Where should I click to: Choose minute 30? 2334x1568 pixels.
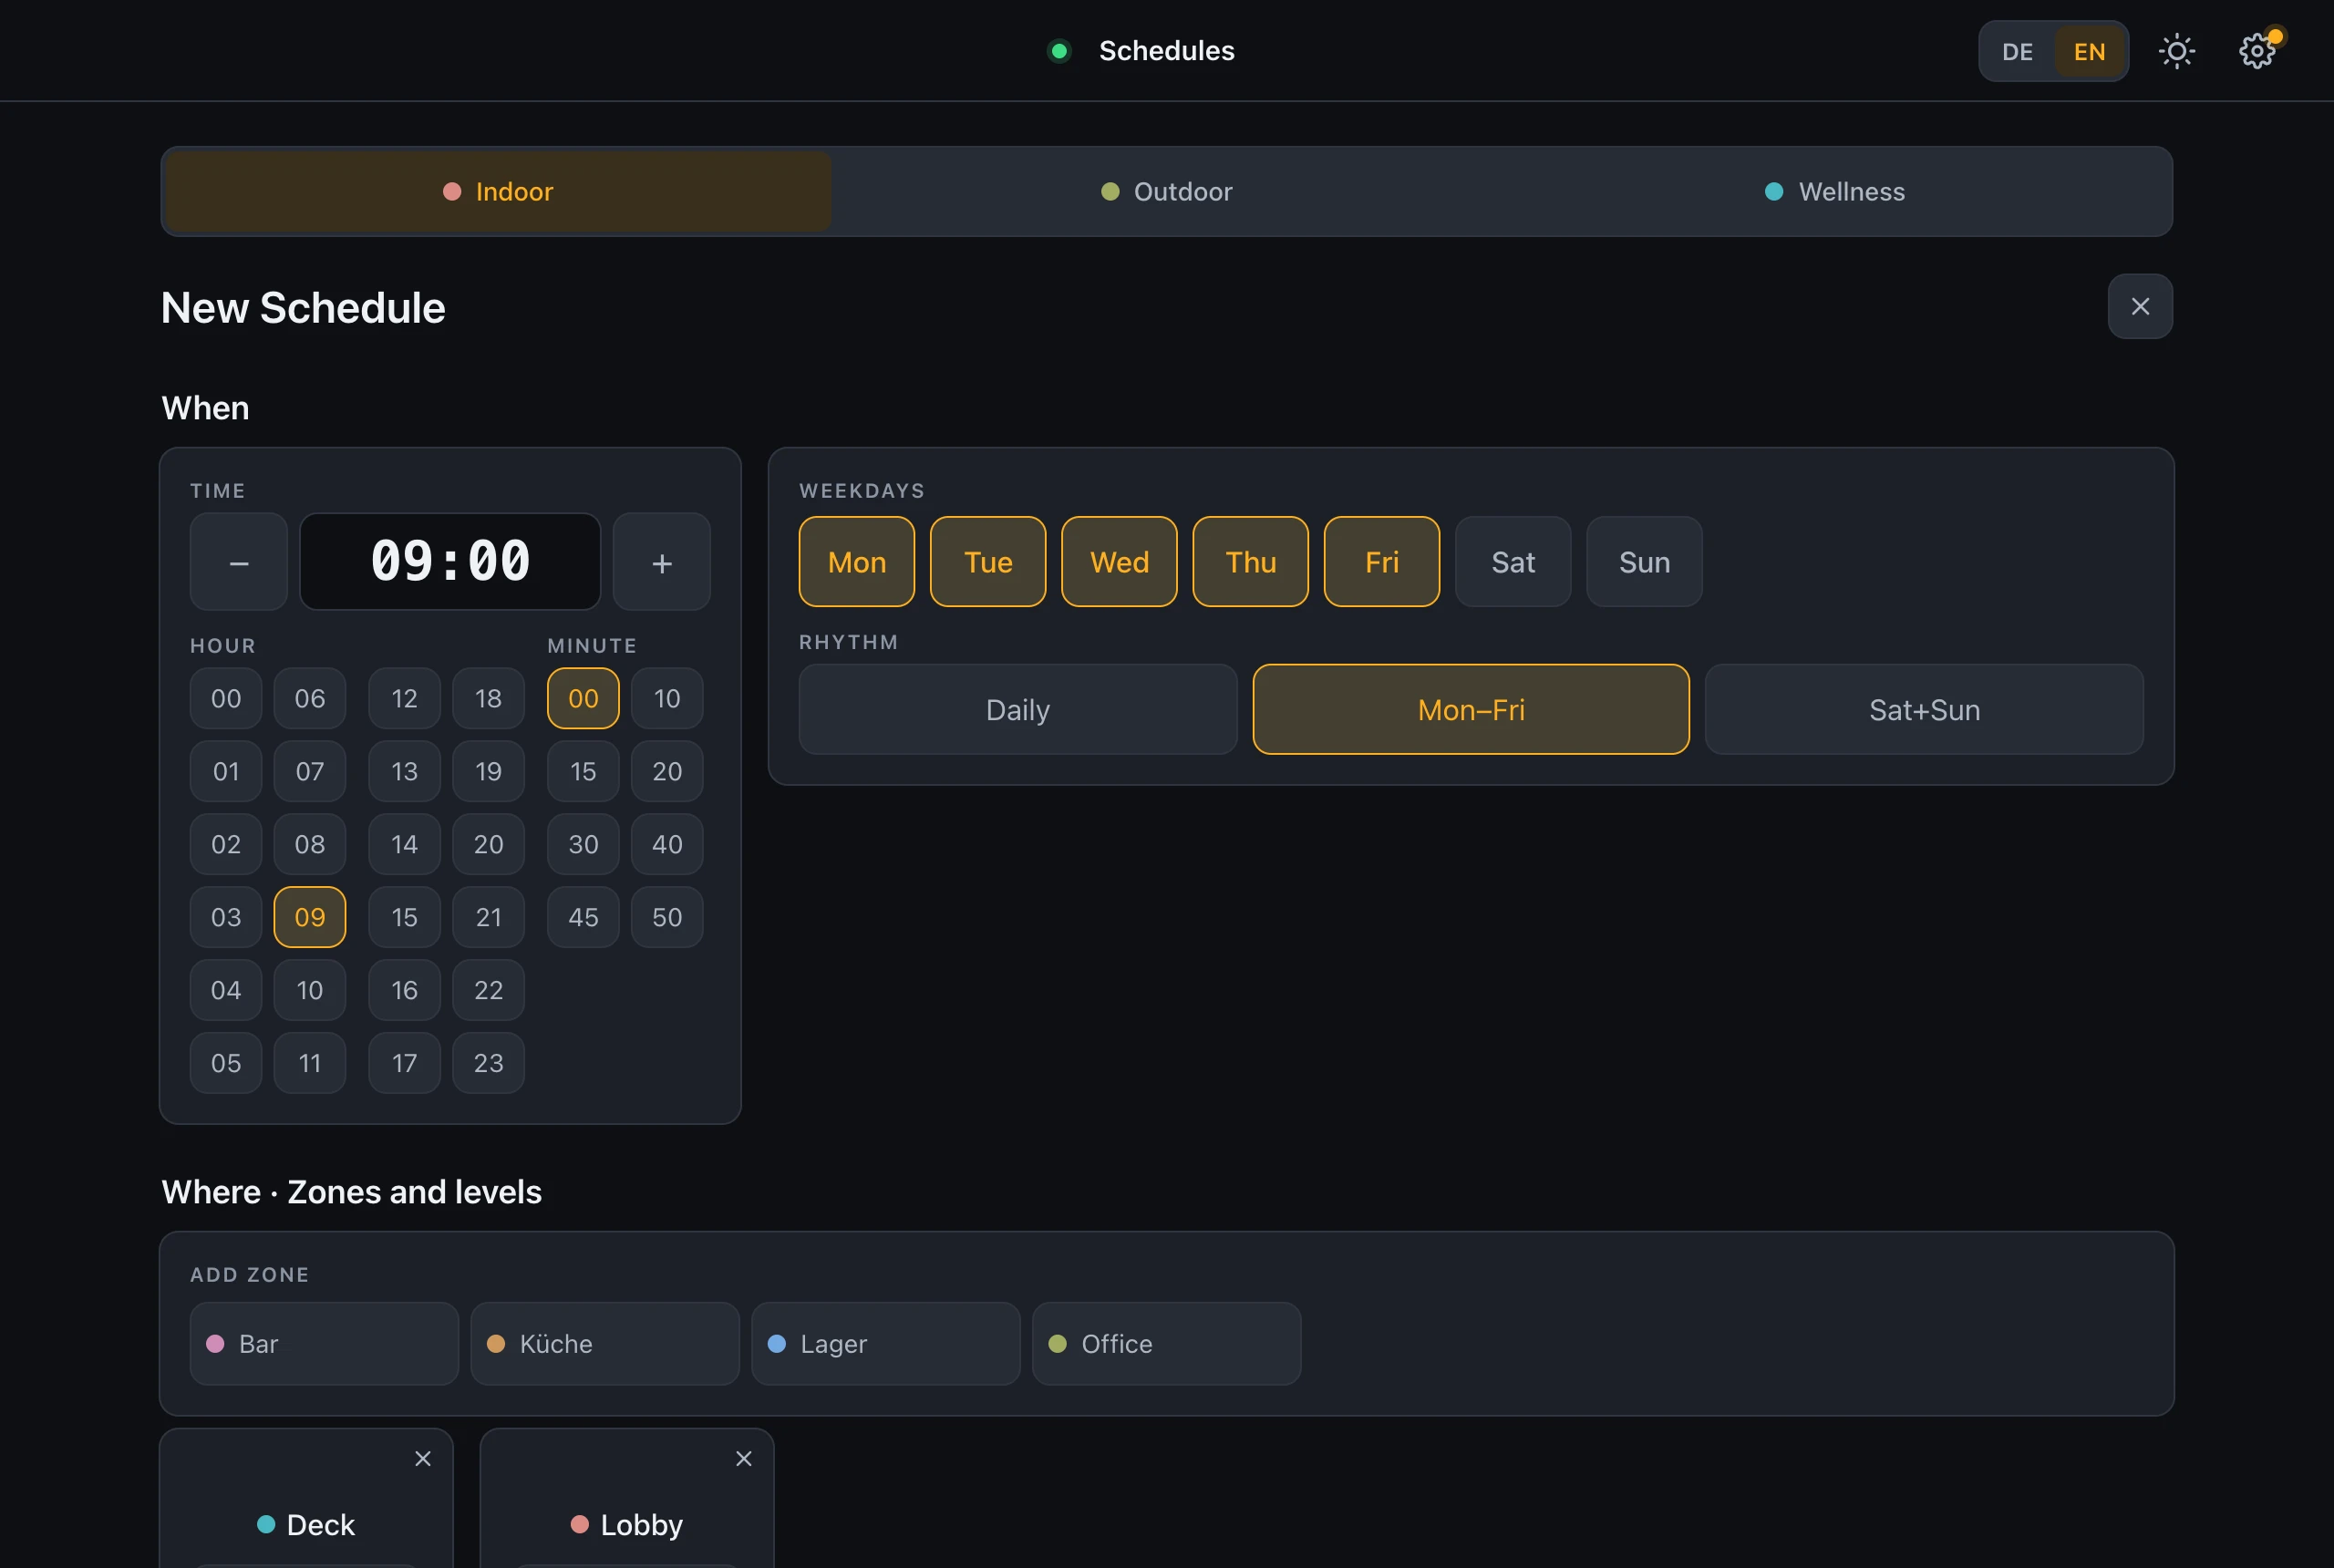[x=583, y=843]
